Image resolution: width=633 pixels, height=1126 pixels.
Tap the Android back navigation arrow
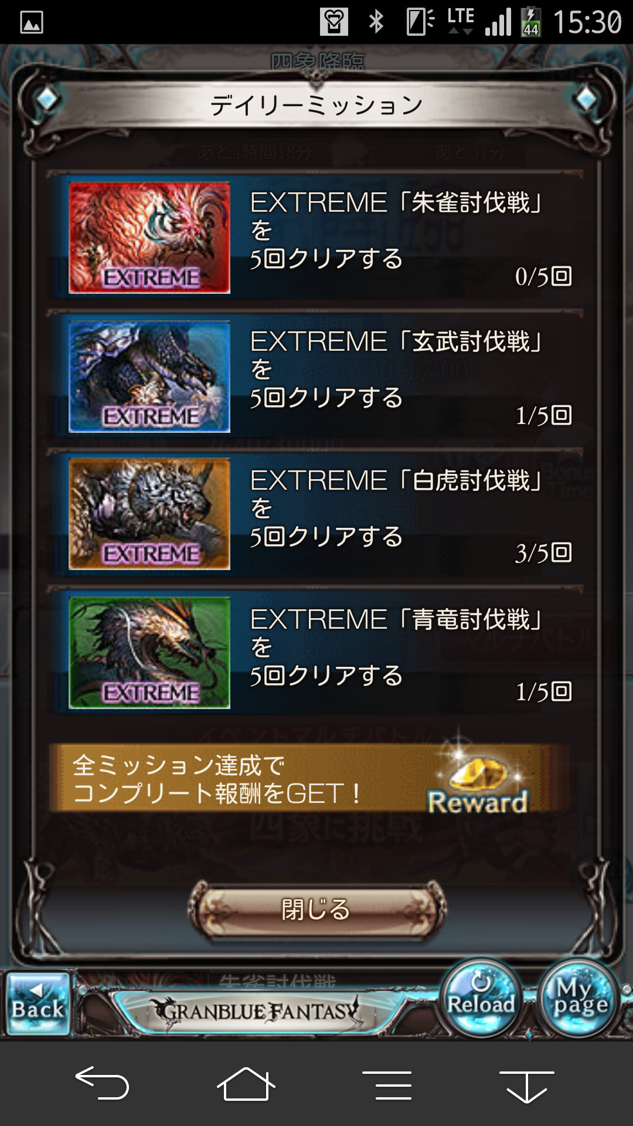coord(102,1083)
